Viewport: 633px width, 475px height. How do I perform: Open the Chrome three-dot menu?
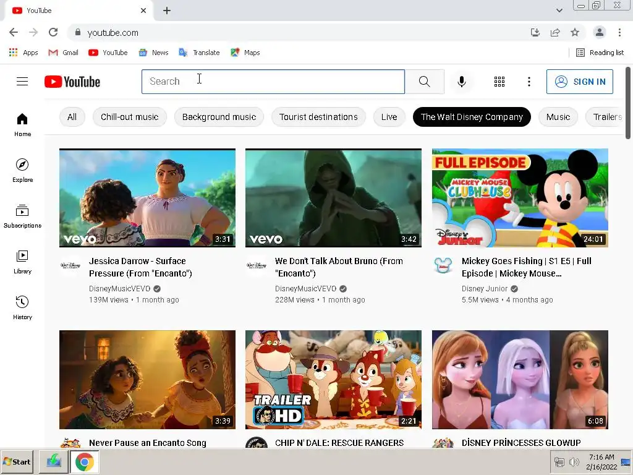pos(619,32)
